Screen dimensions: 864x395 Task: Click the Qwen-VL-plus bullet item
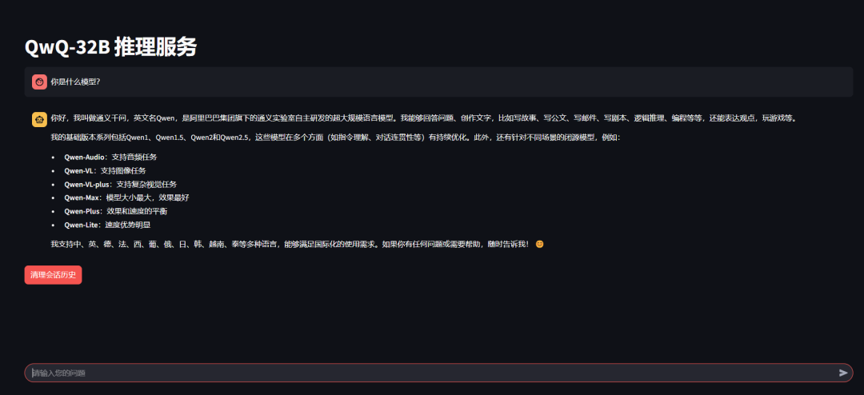pyautogui.click(x=121, y=185)
